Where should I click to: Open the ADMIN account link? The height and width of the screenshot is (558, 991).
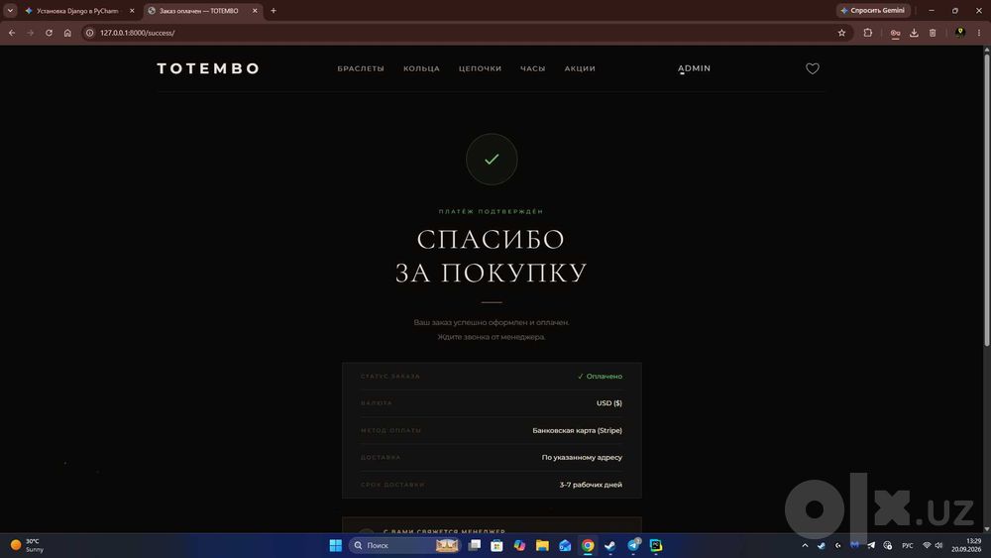pyautogui.click(x=694, y=68)
